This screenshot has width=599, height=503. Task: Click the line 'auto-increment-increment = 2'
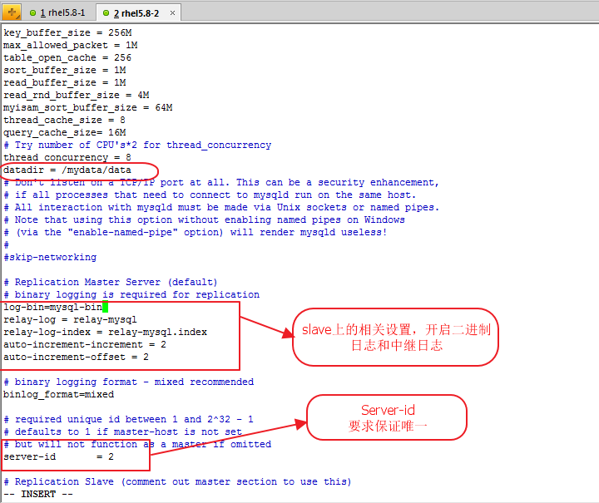point(85,345)
